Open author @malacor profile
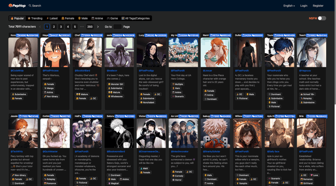The image size is (336, 186). click(112, 70)
